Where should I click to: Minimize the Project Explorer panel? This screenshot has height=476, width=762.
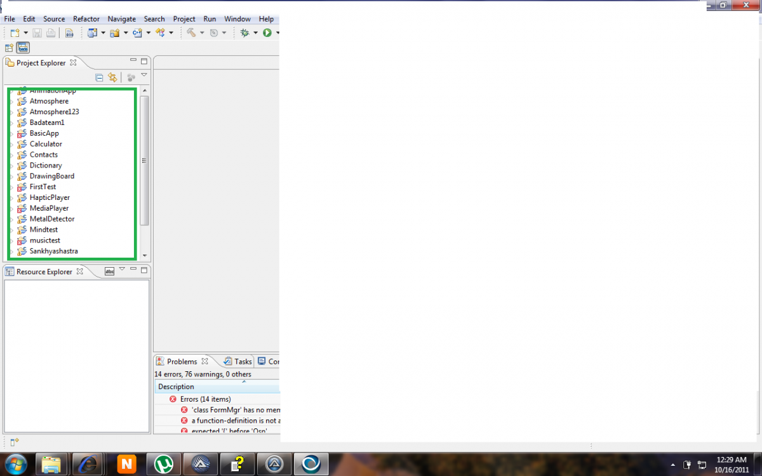133,61
